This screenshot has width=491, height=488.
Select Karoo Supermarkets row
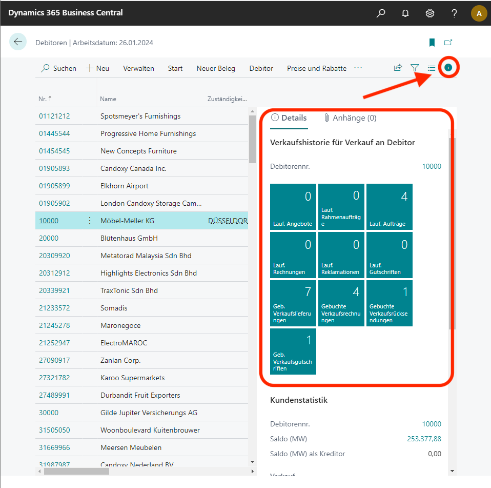pyautogui.click(x=141, y=378)
